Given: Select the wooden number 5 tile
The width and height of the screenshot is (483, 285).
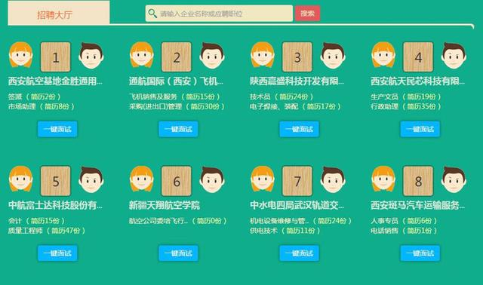Looking at the screenshot, I should click(x=55, y=181).
